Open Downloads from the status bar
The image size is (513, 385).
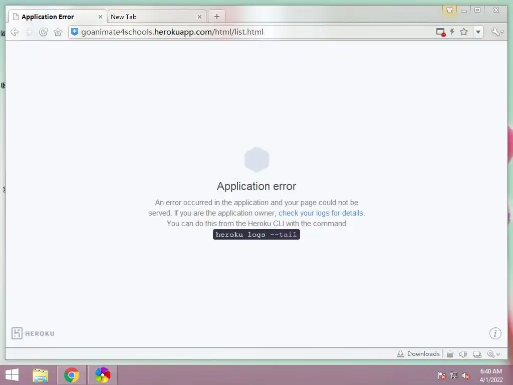(418, 354)
